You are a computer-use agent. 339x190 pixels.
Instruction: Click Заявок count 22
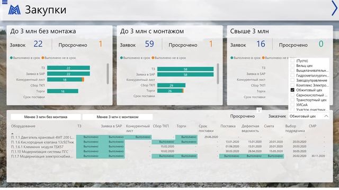pos(38,44)
